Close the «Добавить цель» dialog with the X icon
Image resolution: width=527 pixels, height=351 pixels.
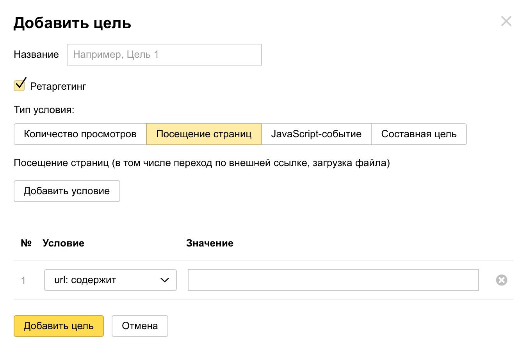[x=506, y=21]
